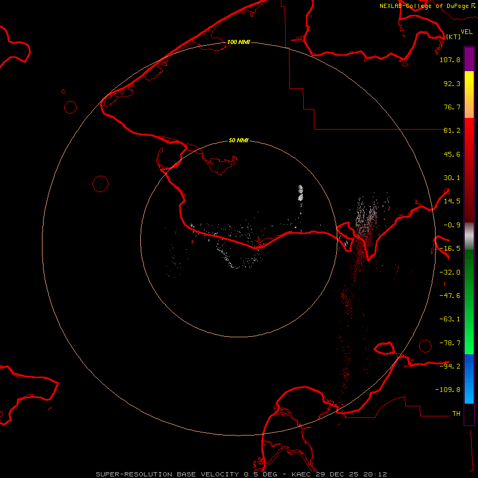478x478 pixels.
Task: Click the gray near-zero velocity scale band
Action: pyautogui.click(x=469, y=233)
